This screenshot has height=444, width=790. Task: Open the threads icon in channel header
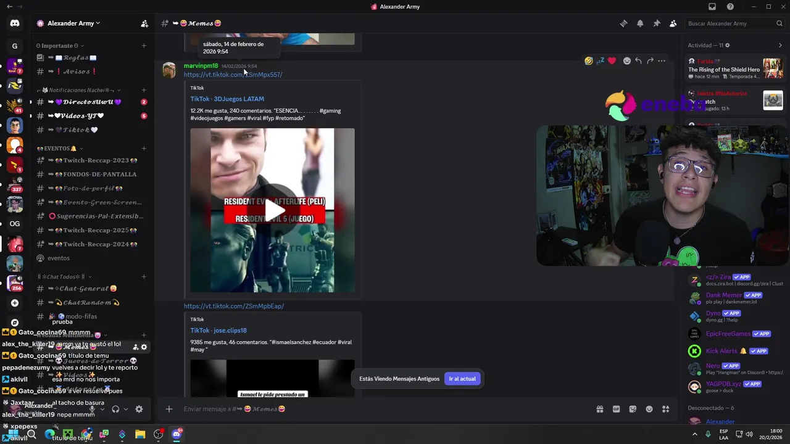coord(623,23)
